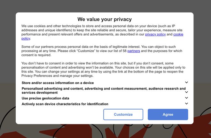The image size is (211, 138).
Task: Open the privacy policy link
Action: [x=155, y=34]
